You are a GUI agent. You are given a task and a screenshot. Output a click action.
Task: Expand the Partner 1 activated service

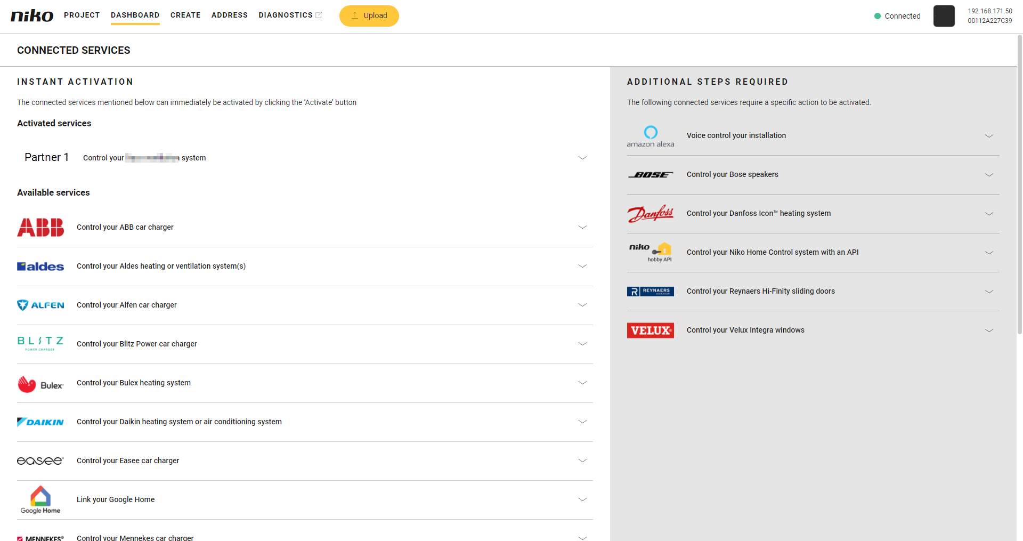(582, 158)
